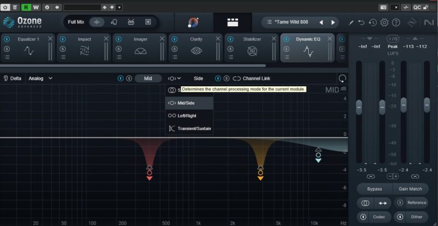This screenshot has height=226, width=438.
Task: Select the bass speaker focus icon
Action: point(148,22)
